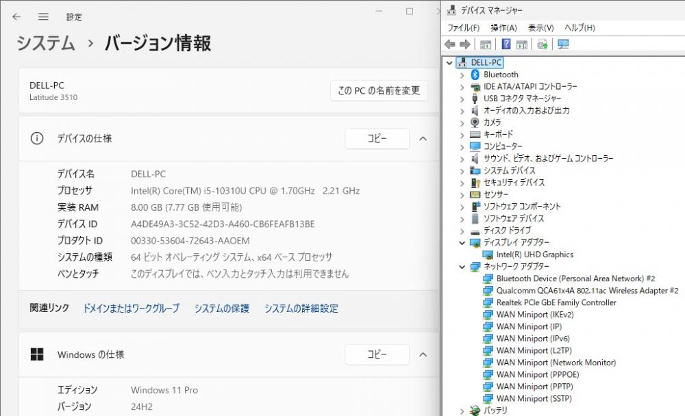
Task: Click the Bluetooth category icon in device tree
Action: [475, 75]
